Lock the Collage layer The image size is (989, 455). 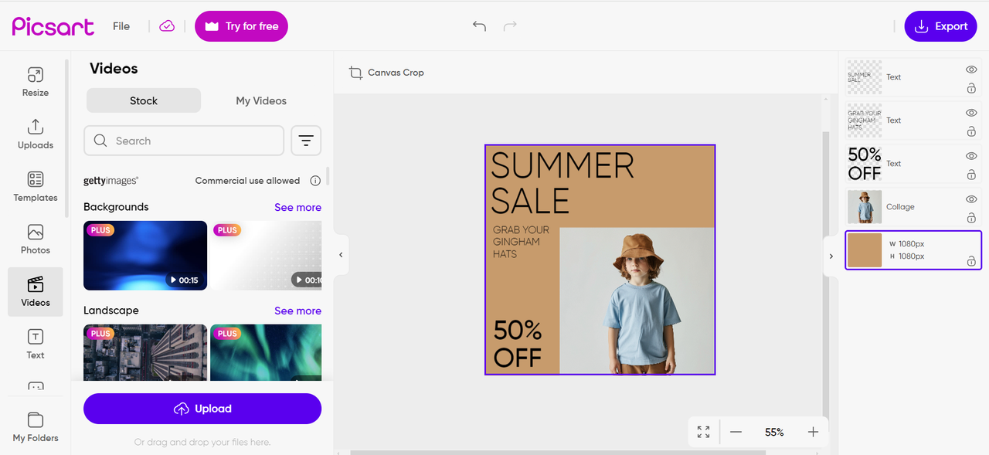(x=971, y=219)
